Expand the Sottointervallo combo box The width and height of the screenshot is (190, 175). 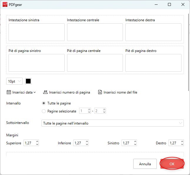[113, 123]
